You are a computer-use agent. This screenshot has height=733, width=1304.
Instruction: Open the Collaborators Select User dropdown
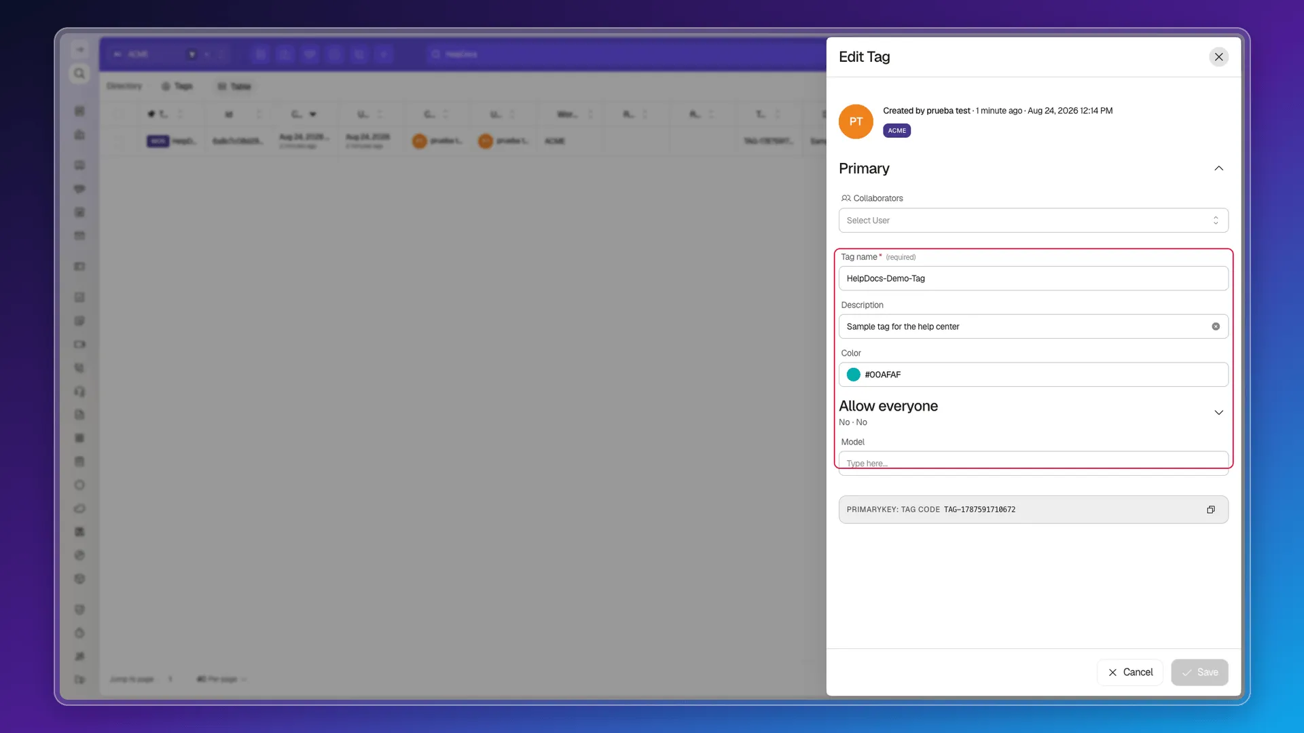(x=1033, y=221)
